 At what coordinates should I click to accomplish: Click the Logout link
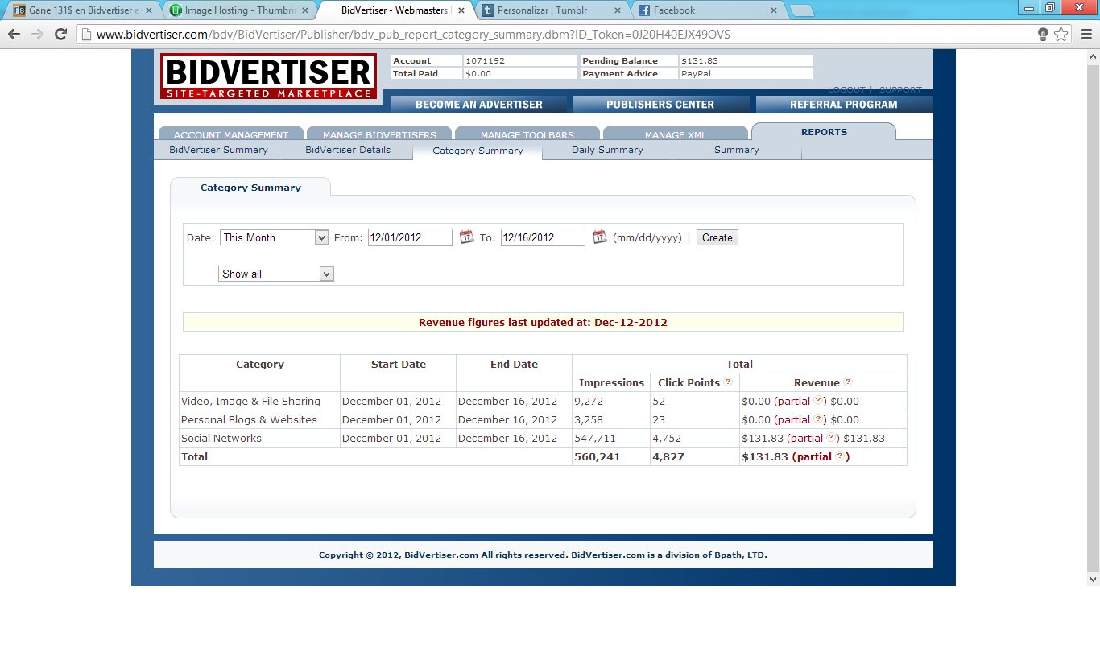point(846,90)
